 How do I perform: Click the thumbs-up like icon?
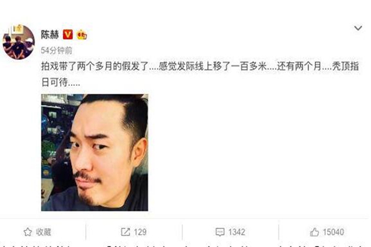click(x=315, y=232)
